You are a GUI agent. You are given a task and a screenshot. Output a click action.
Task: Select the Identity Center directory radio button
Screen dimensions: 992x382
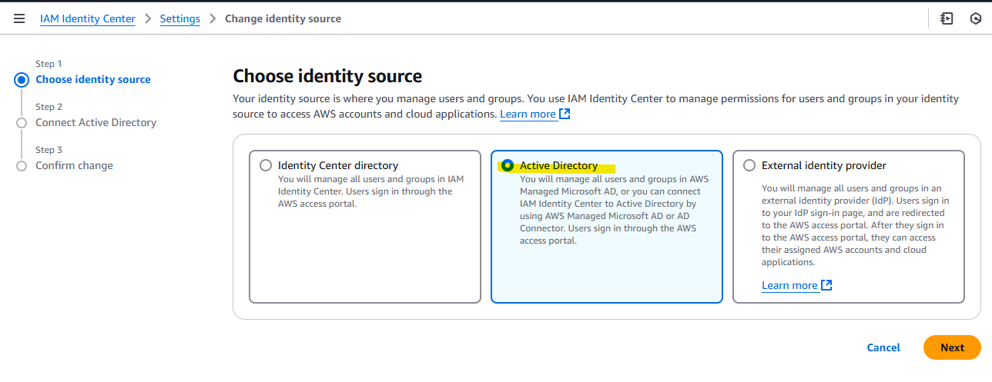[x=266, y=165]
